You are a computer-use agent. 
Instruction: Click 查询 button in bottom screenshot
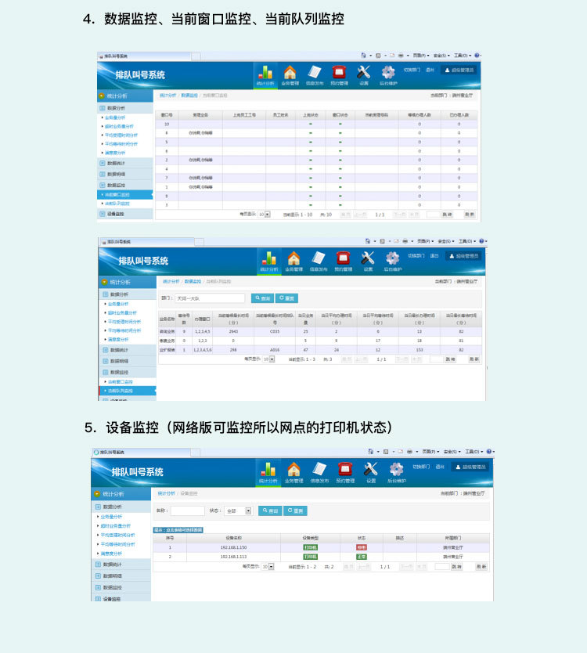click(270, 511)
